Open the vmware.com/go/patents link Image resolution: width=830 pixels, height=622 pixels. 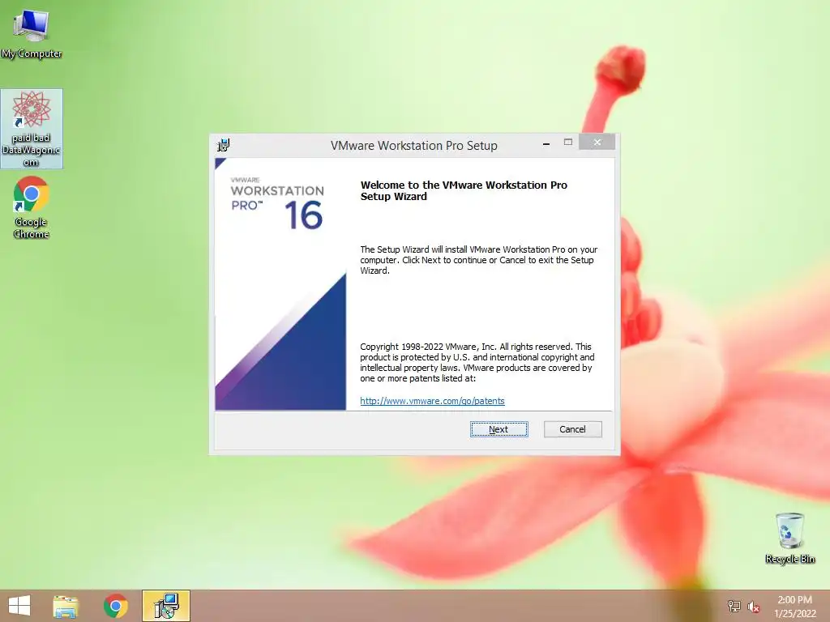click(432, 401)
